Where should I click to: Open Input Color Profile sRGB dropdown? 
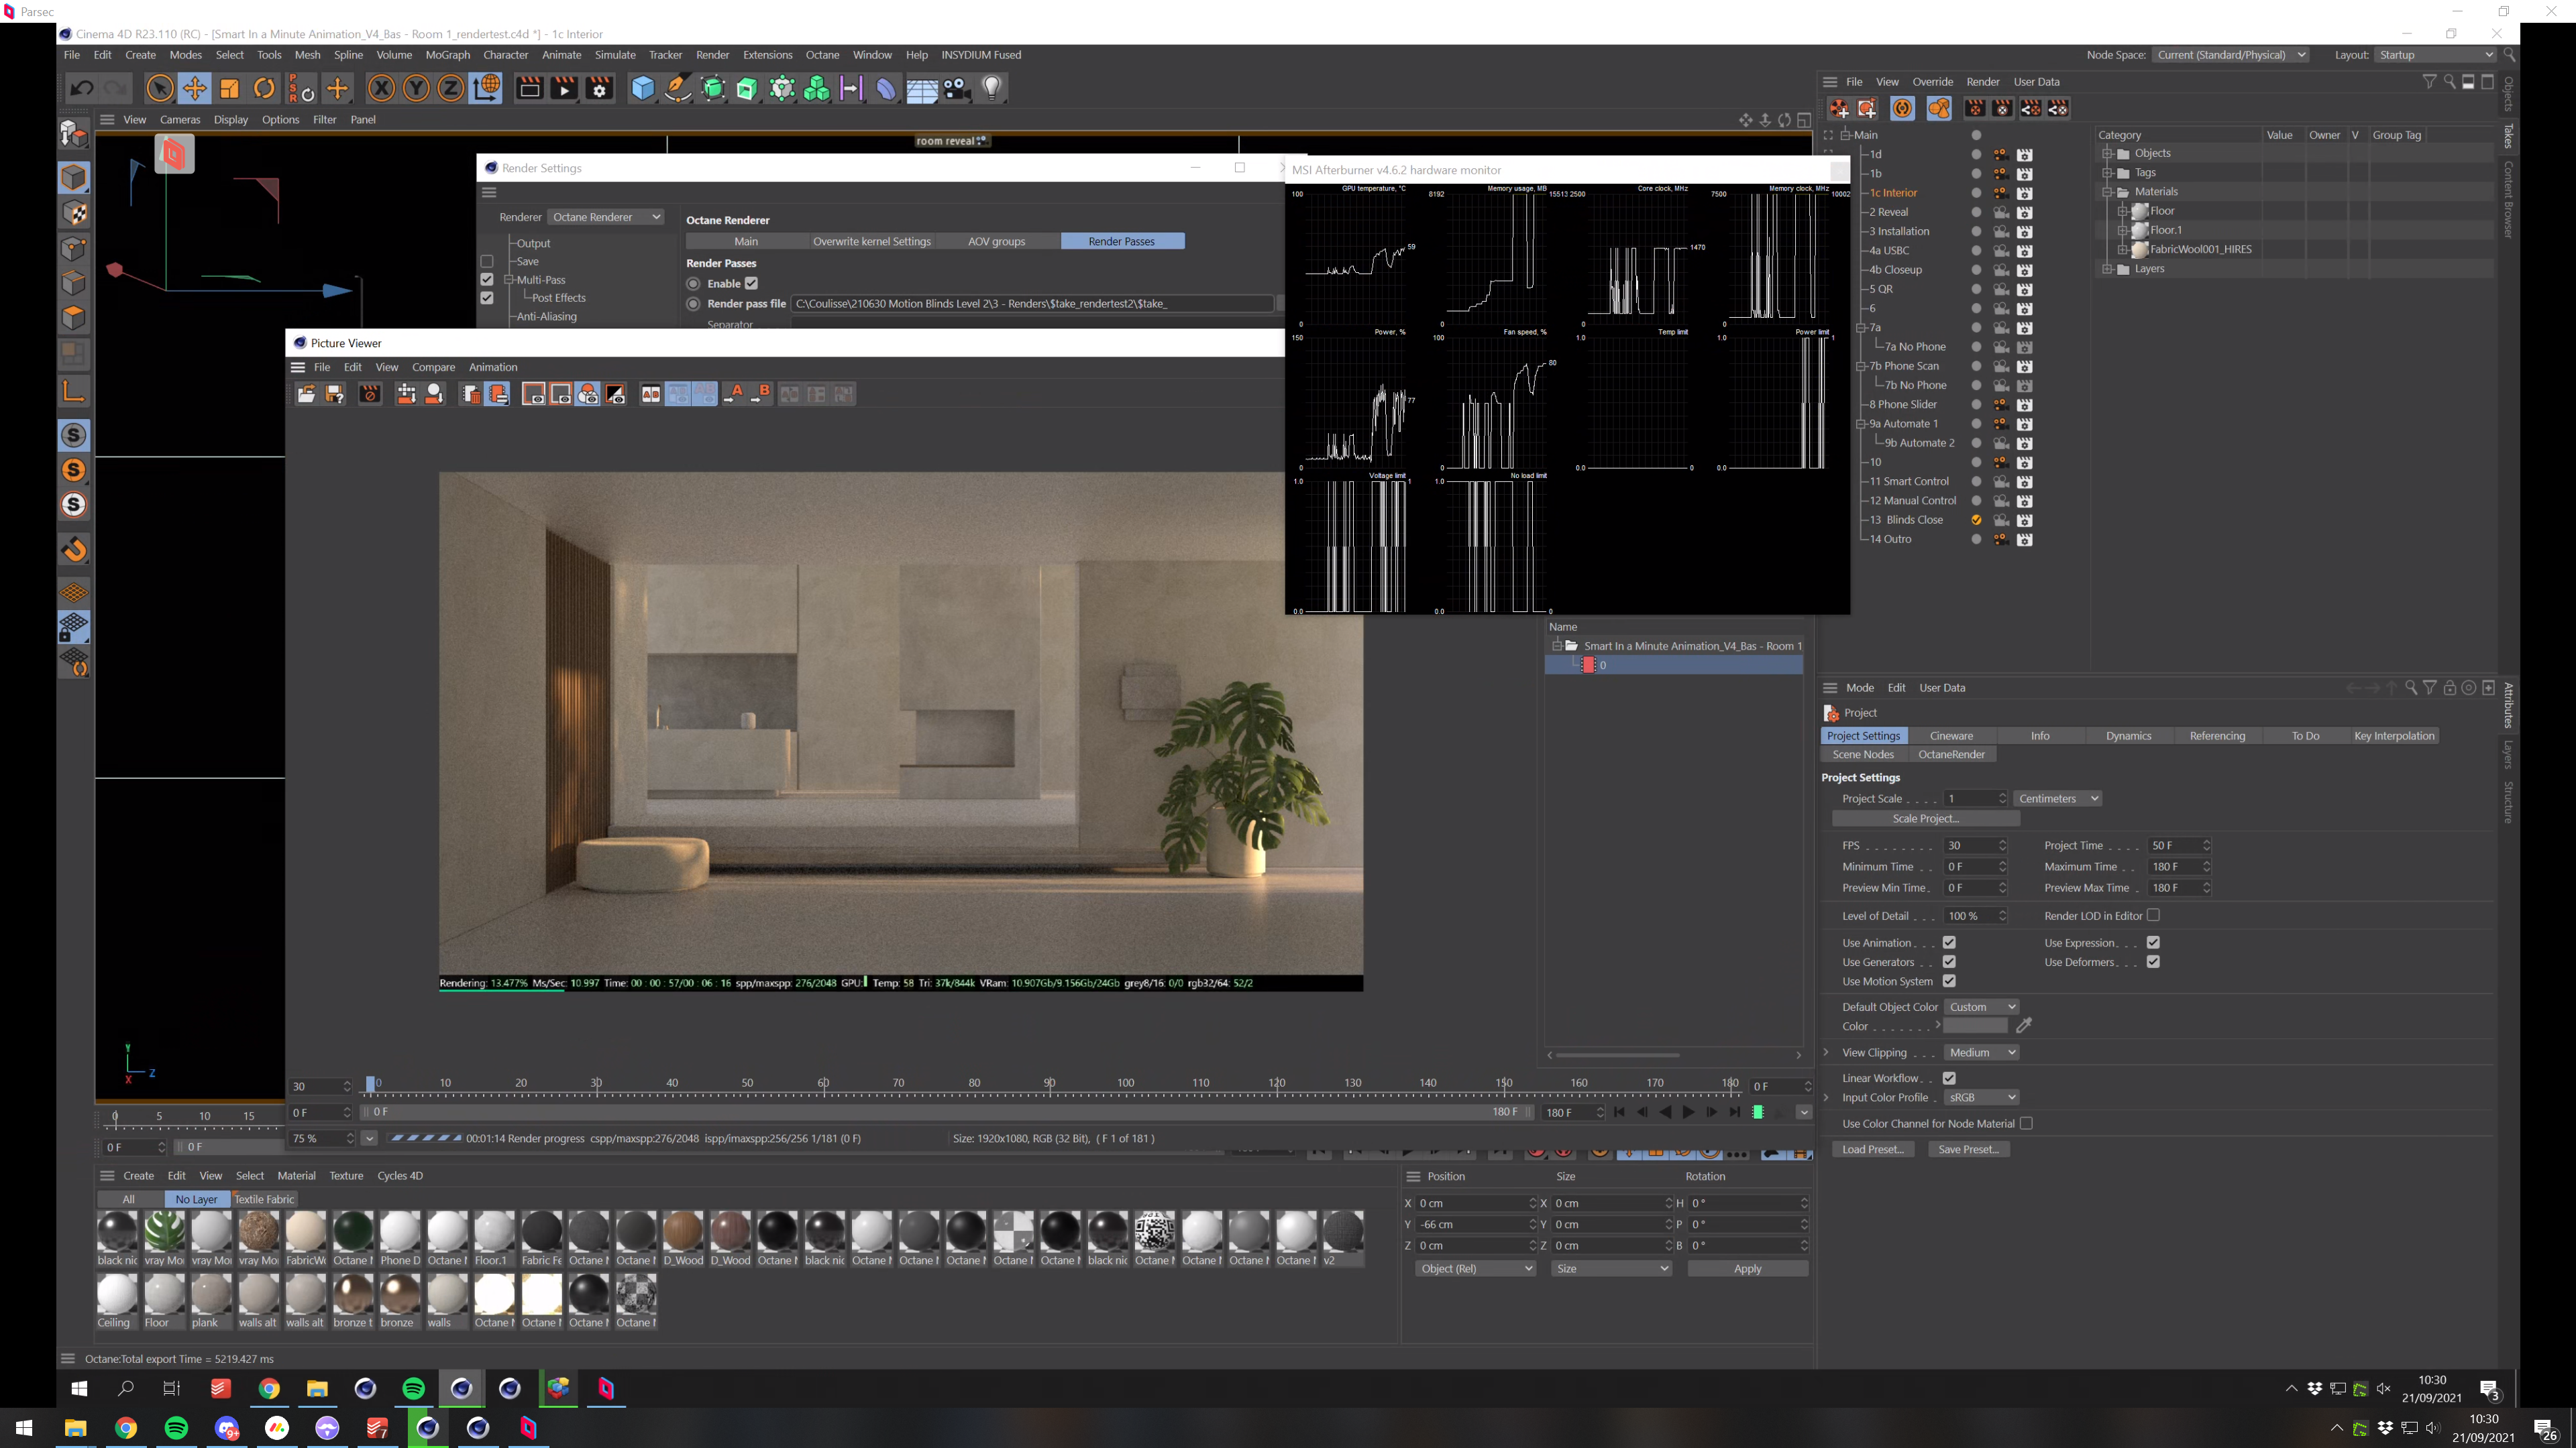coord(1982,1097)
